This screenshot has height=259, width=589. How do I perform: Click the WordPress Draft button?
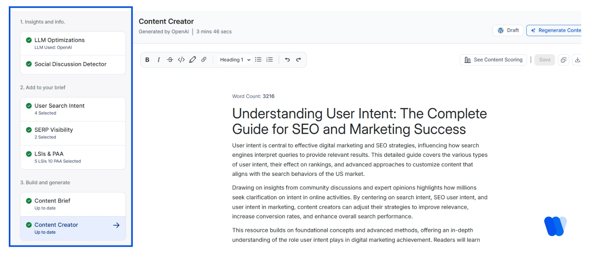[x=508, y=30]
